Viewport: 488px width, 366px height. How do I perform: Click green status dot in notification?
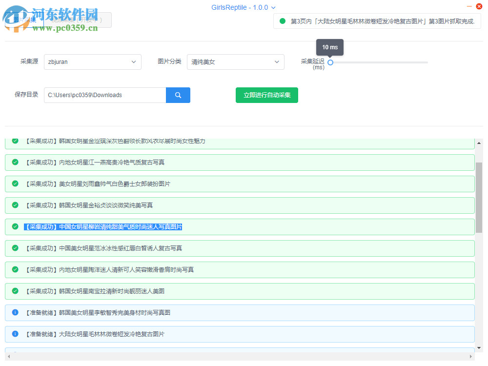pos(283,21)
